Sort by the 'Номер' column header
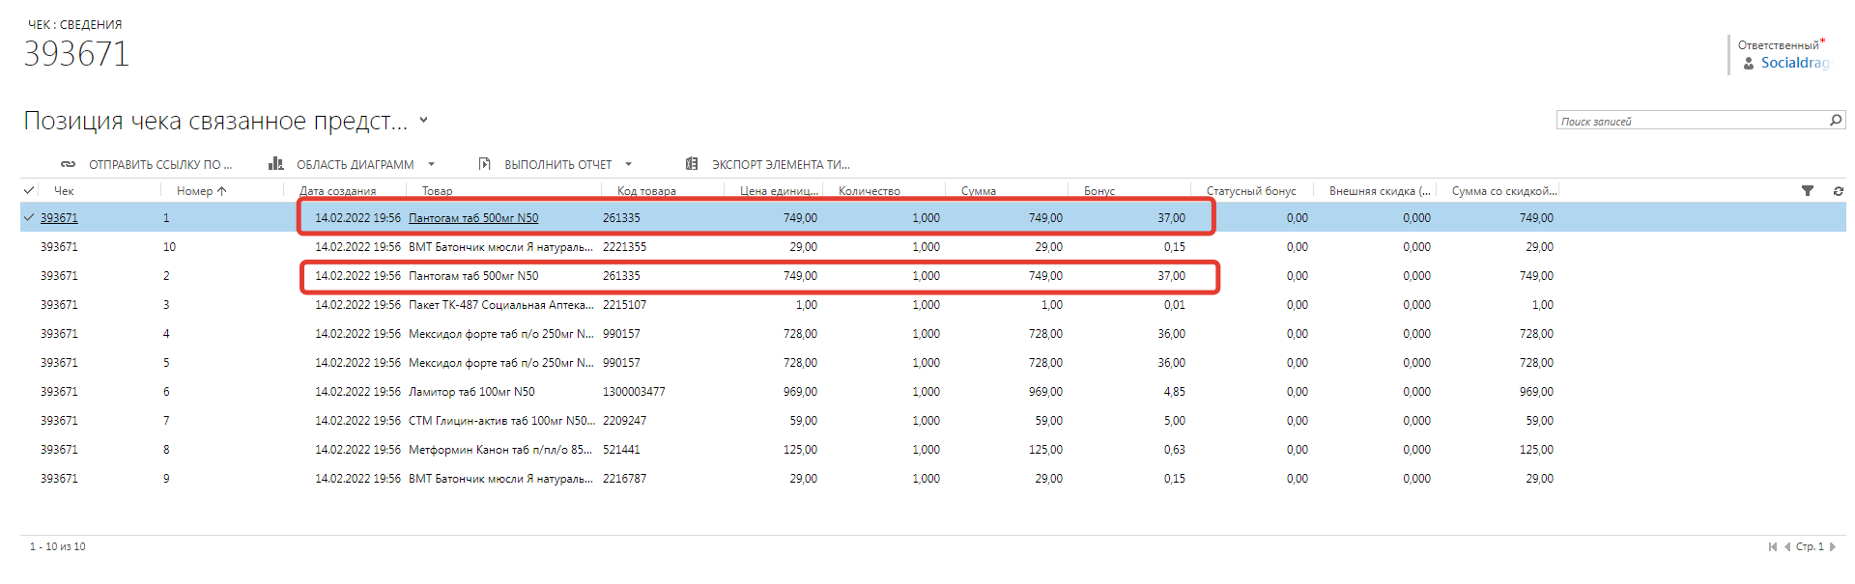 coord(195,191)
